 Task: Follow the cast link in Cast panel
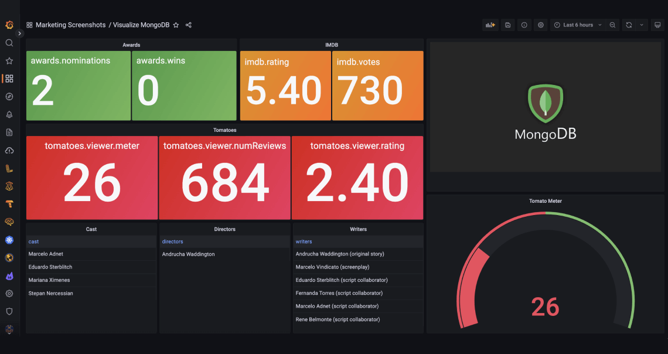point(33,241)
